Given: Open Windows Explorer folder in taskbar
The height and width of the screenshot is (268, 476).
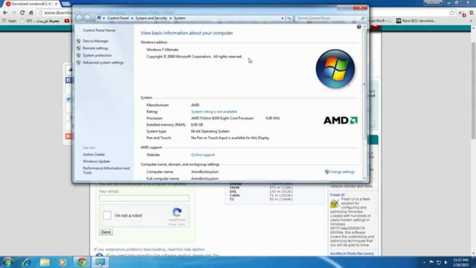Looking at the screenshot, I should pyautogui.click(x=45, y=262).
